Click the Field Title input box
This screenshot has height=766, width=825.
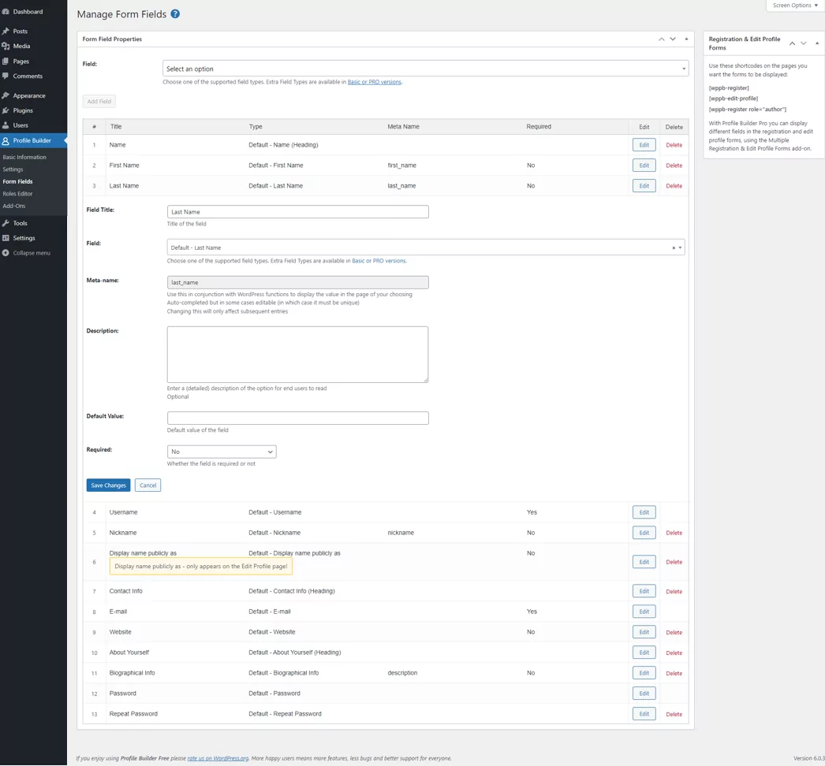(x=298, y=212)
